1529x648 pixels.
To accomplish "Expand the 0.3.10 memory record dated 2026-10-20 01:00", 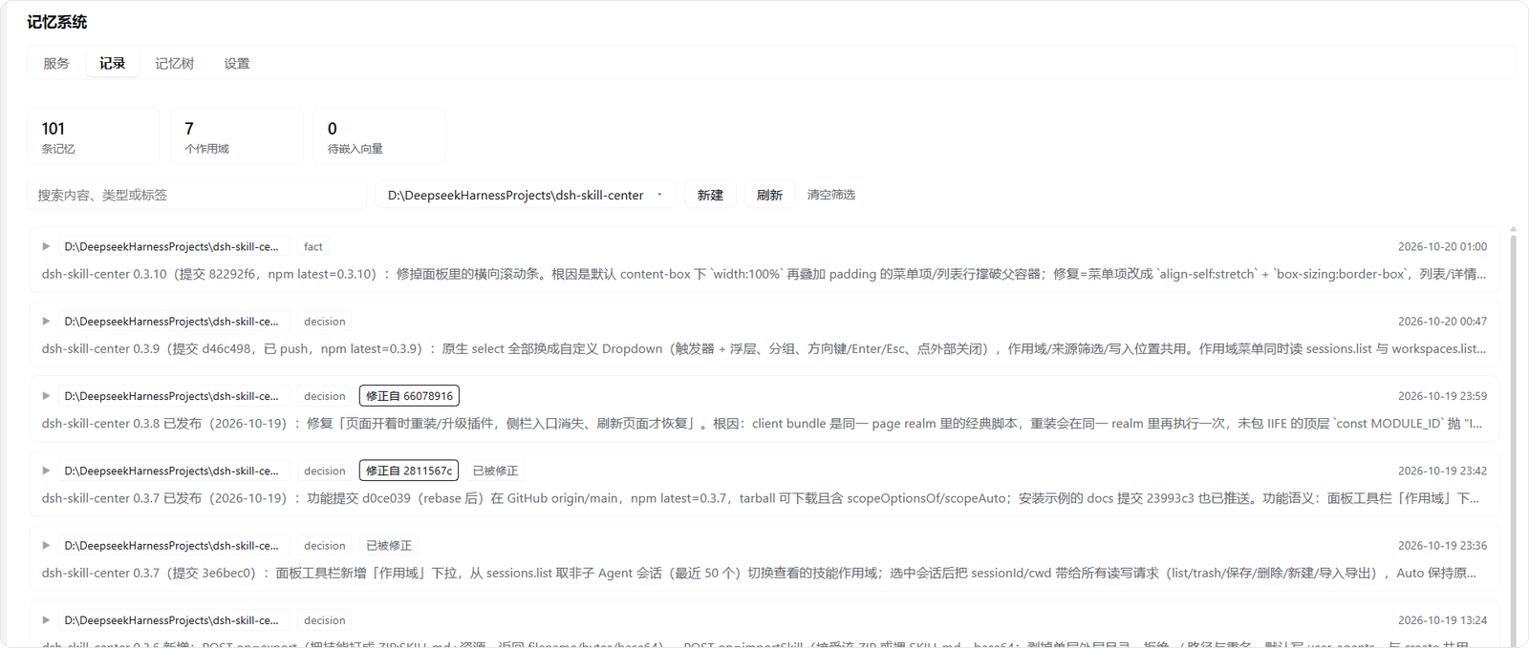I will 46,246.
